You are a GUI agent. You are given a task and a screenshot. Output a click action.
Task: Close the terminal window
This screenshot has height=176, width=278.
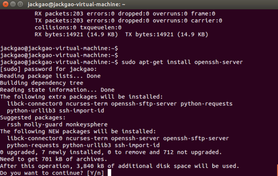(5, 4)
